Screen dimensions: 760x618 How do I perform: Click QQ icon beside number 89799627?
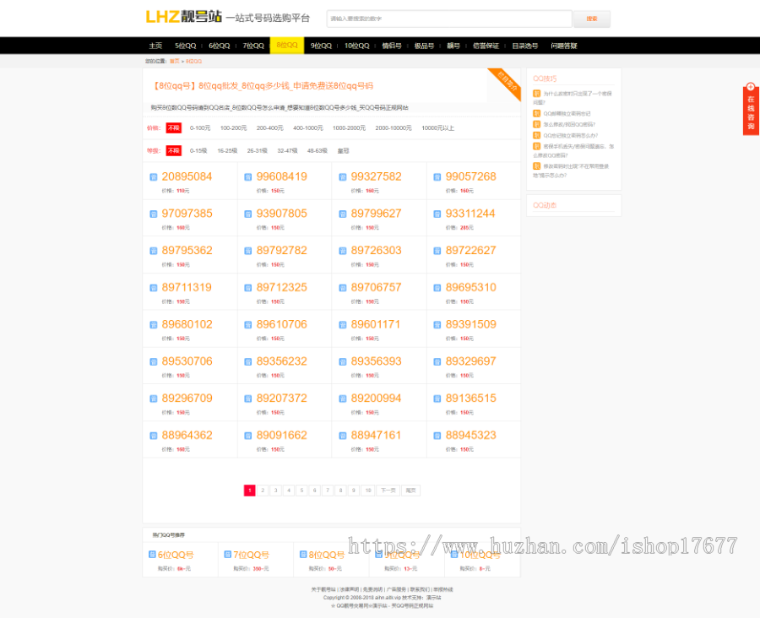tap(343, 214)
